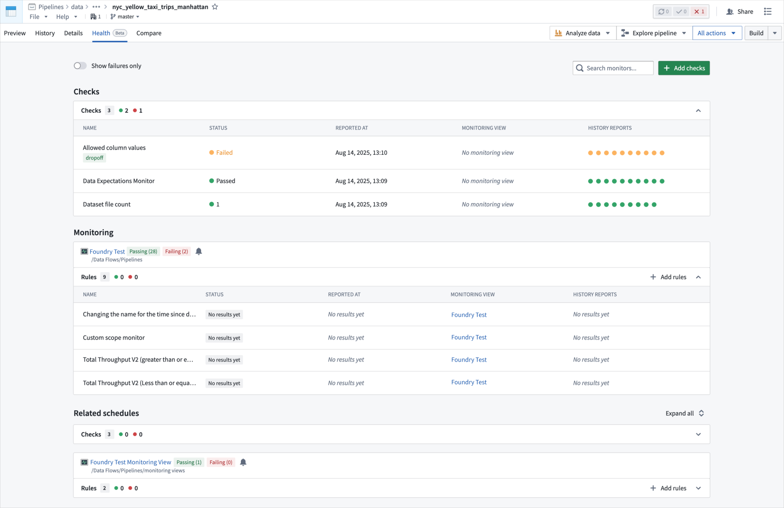Click the dataset table icon at top left
Screen dimensions: 784x508
click(11, 12)
